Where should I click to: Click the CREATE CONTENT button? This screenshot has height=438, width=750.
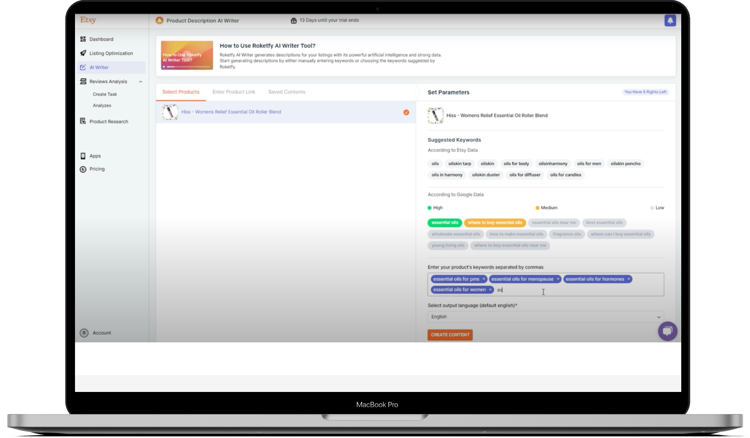click(x=450, y=335)
